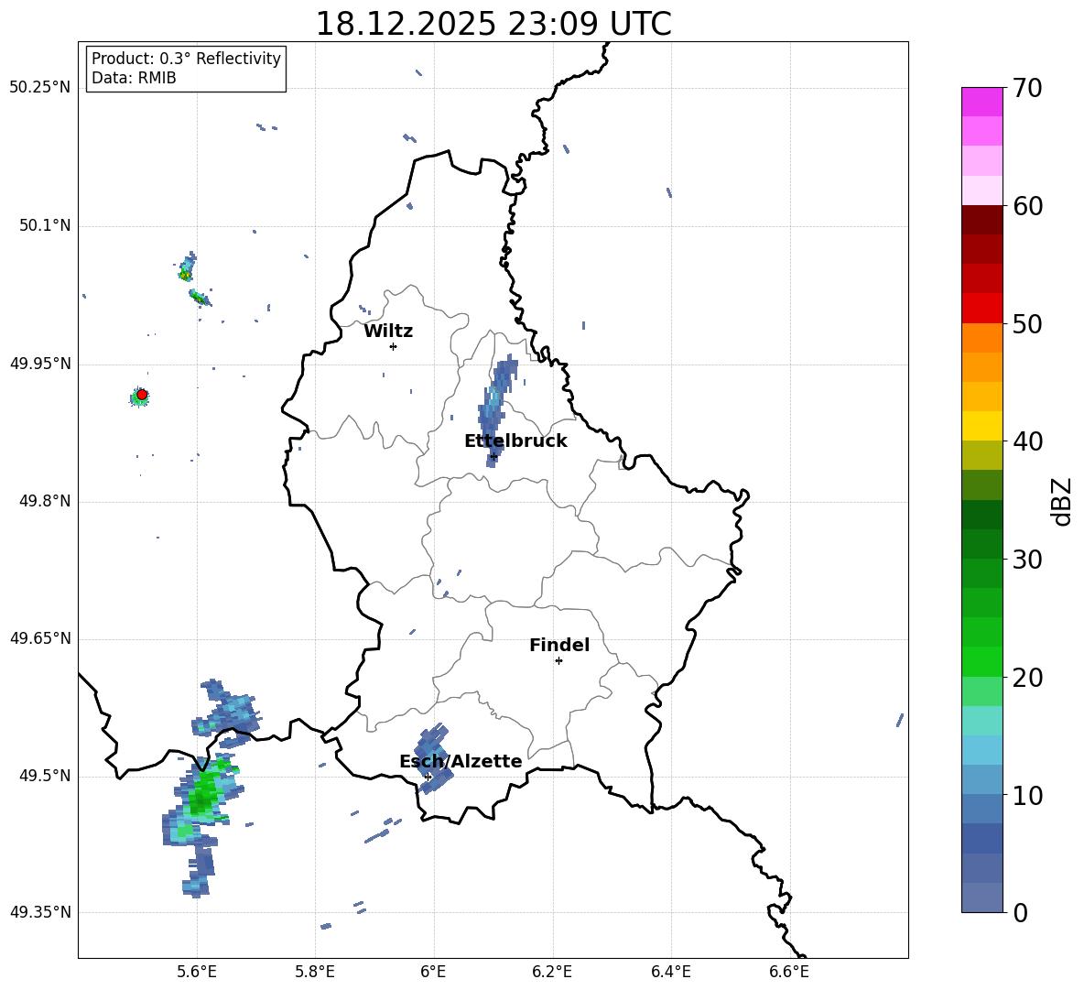Click the 5.8°E longitude label

(x=315, y=972)
